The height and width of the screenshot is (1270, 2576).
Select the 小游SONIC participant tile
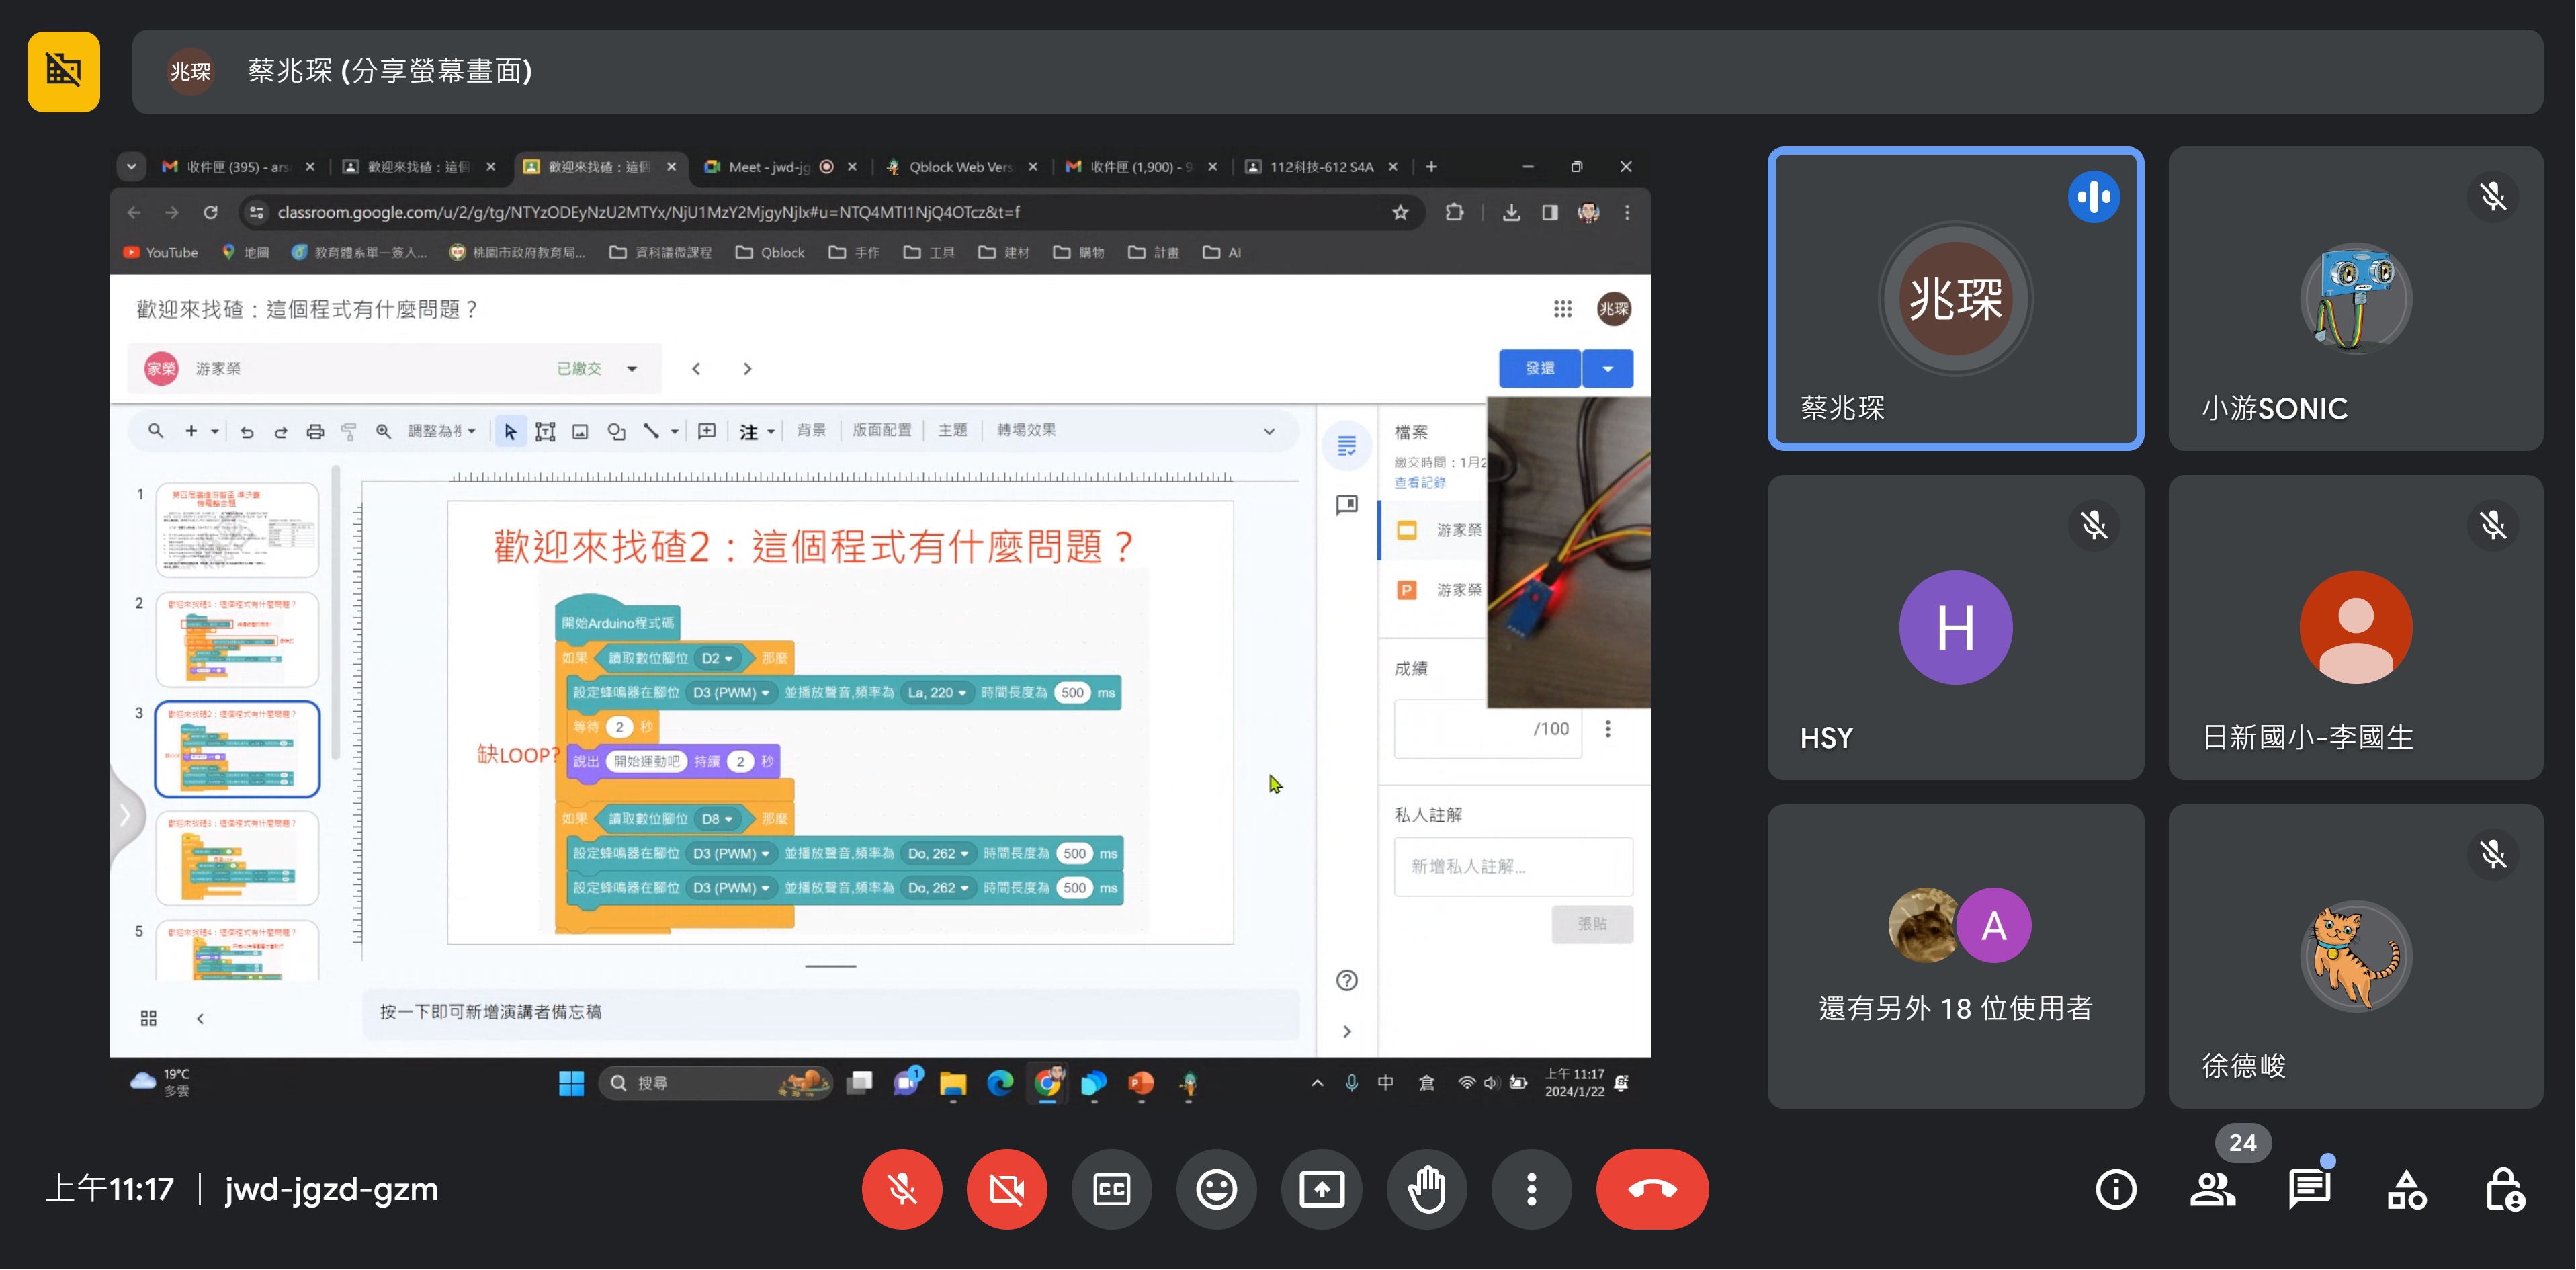tap(2355, 298)
